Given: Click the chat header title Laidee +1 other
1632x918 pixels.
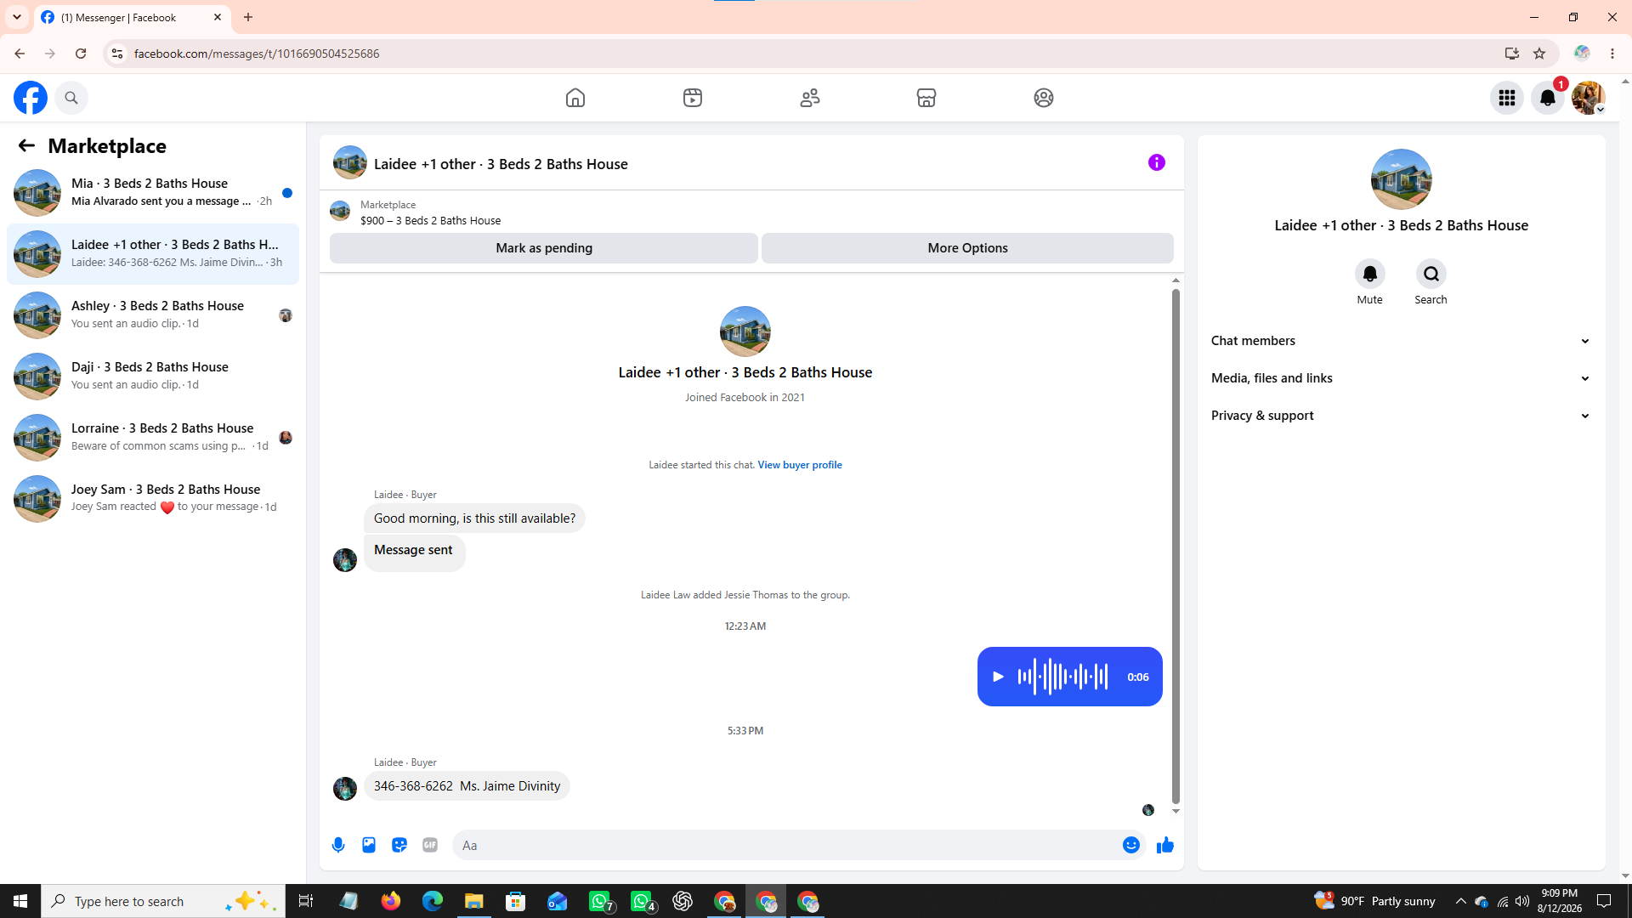Looking at the screenshot, I should click(x=501, y=164).
